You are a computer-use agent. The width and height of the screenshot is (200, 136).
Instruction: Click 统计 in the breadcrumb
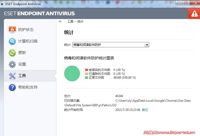pyautogui.click(x=81, y=22)
